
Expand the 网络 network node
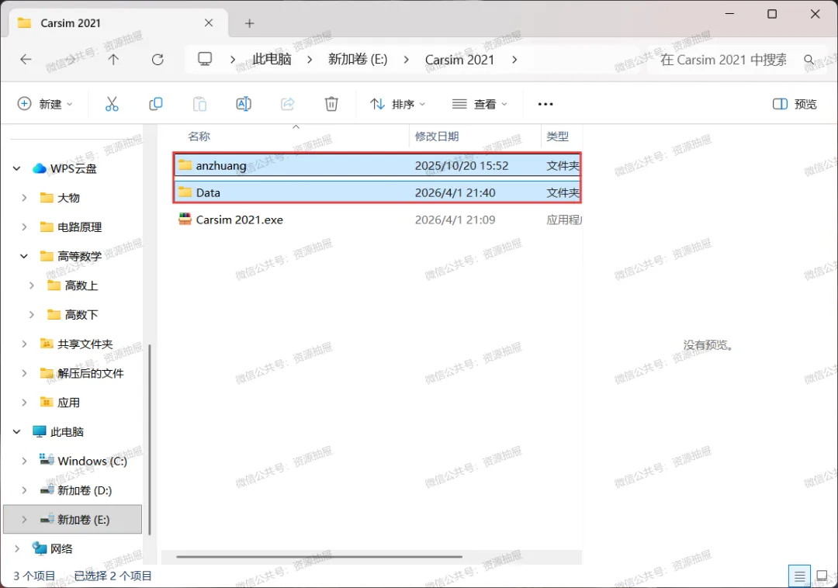point(16,548)
